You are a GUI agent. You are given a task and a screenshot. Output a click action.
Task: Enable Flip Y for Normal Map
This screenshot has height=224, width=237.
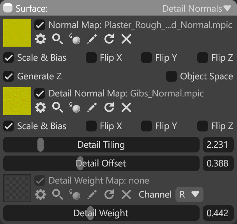click(147, 58)
